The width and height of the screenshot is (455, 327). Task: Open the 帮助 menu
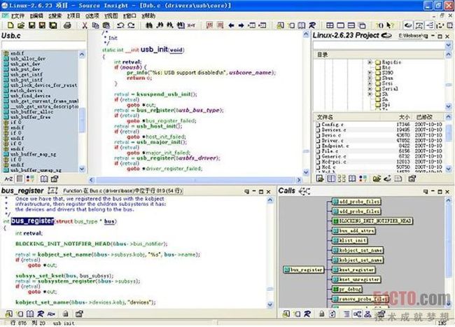(x=148, y=15)
